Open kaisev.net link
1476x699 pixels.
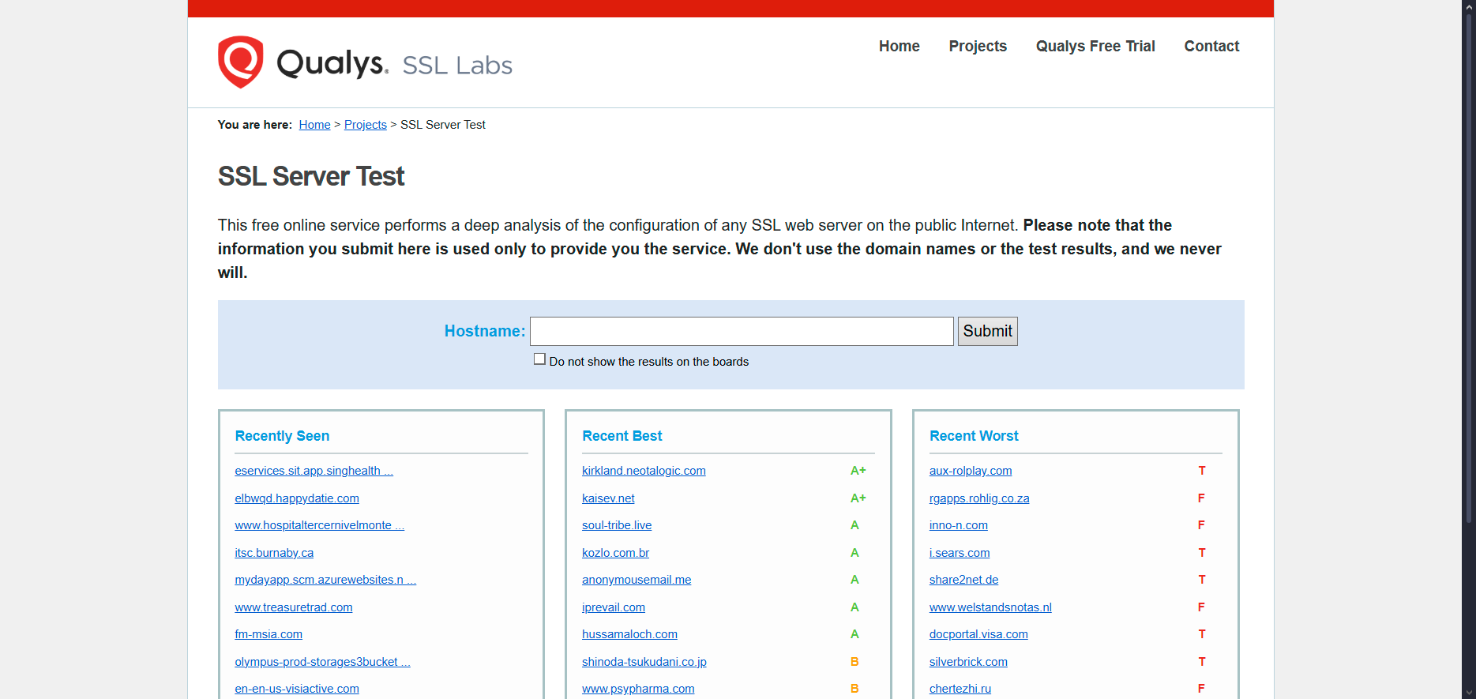click(x=608, y=498)
